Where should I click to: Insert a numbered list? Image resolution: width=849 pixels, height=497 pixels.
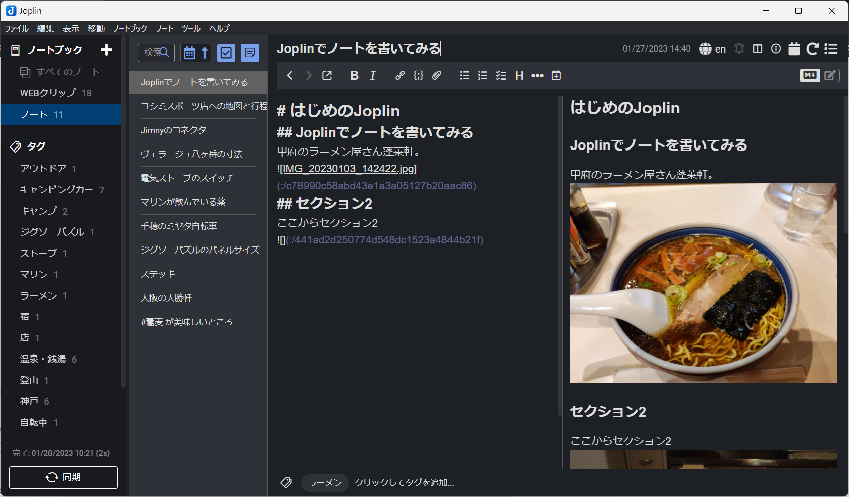coord(483,75)
